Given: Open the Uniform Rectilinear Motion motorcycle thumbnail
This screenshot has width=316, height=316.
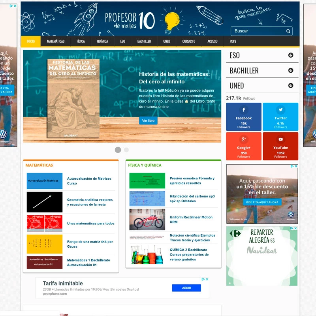Looking at the screenshot, I should 147,220.
